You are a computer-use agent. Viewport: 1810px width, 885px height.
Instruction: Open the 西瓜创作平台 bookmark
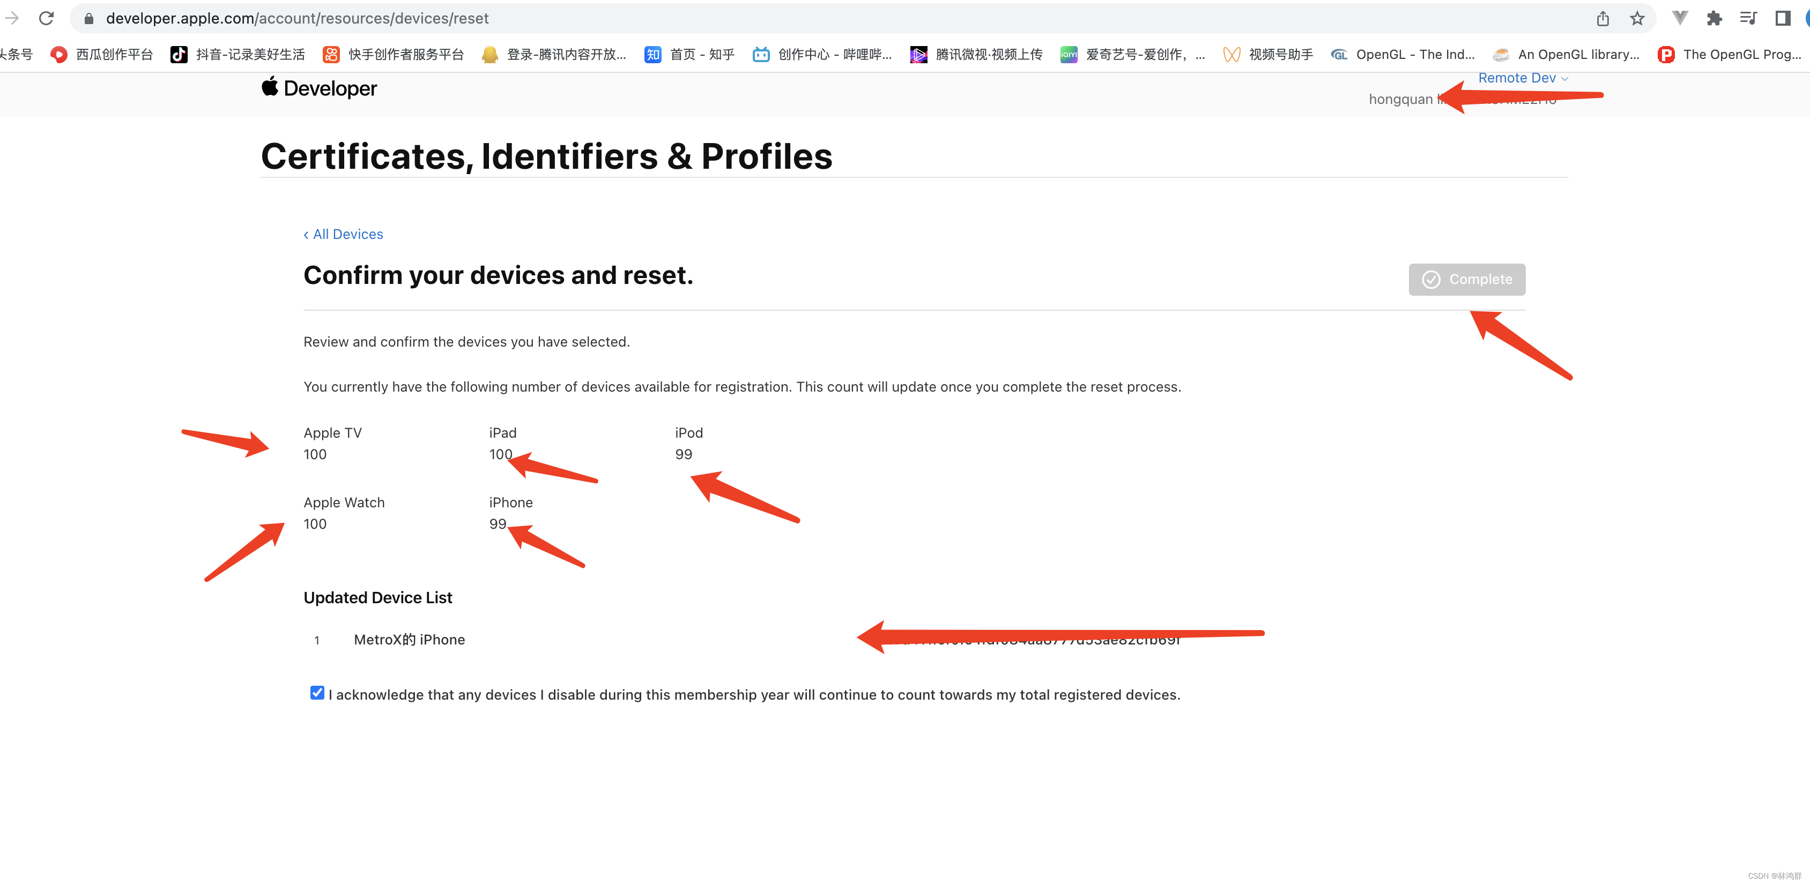pos(102,55)
